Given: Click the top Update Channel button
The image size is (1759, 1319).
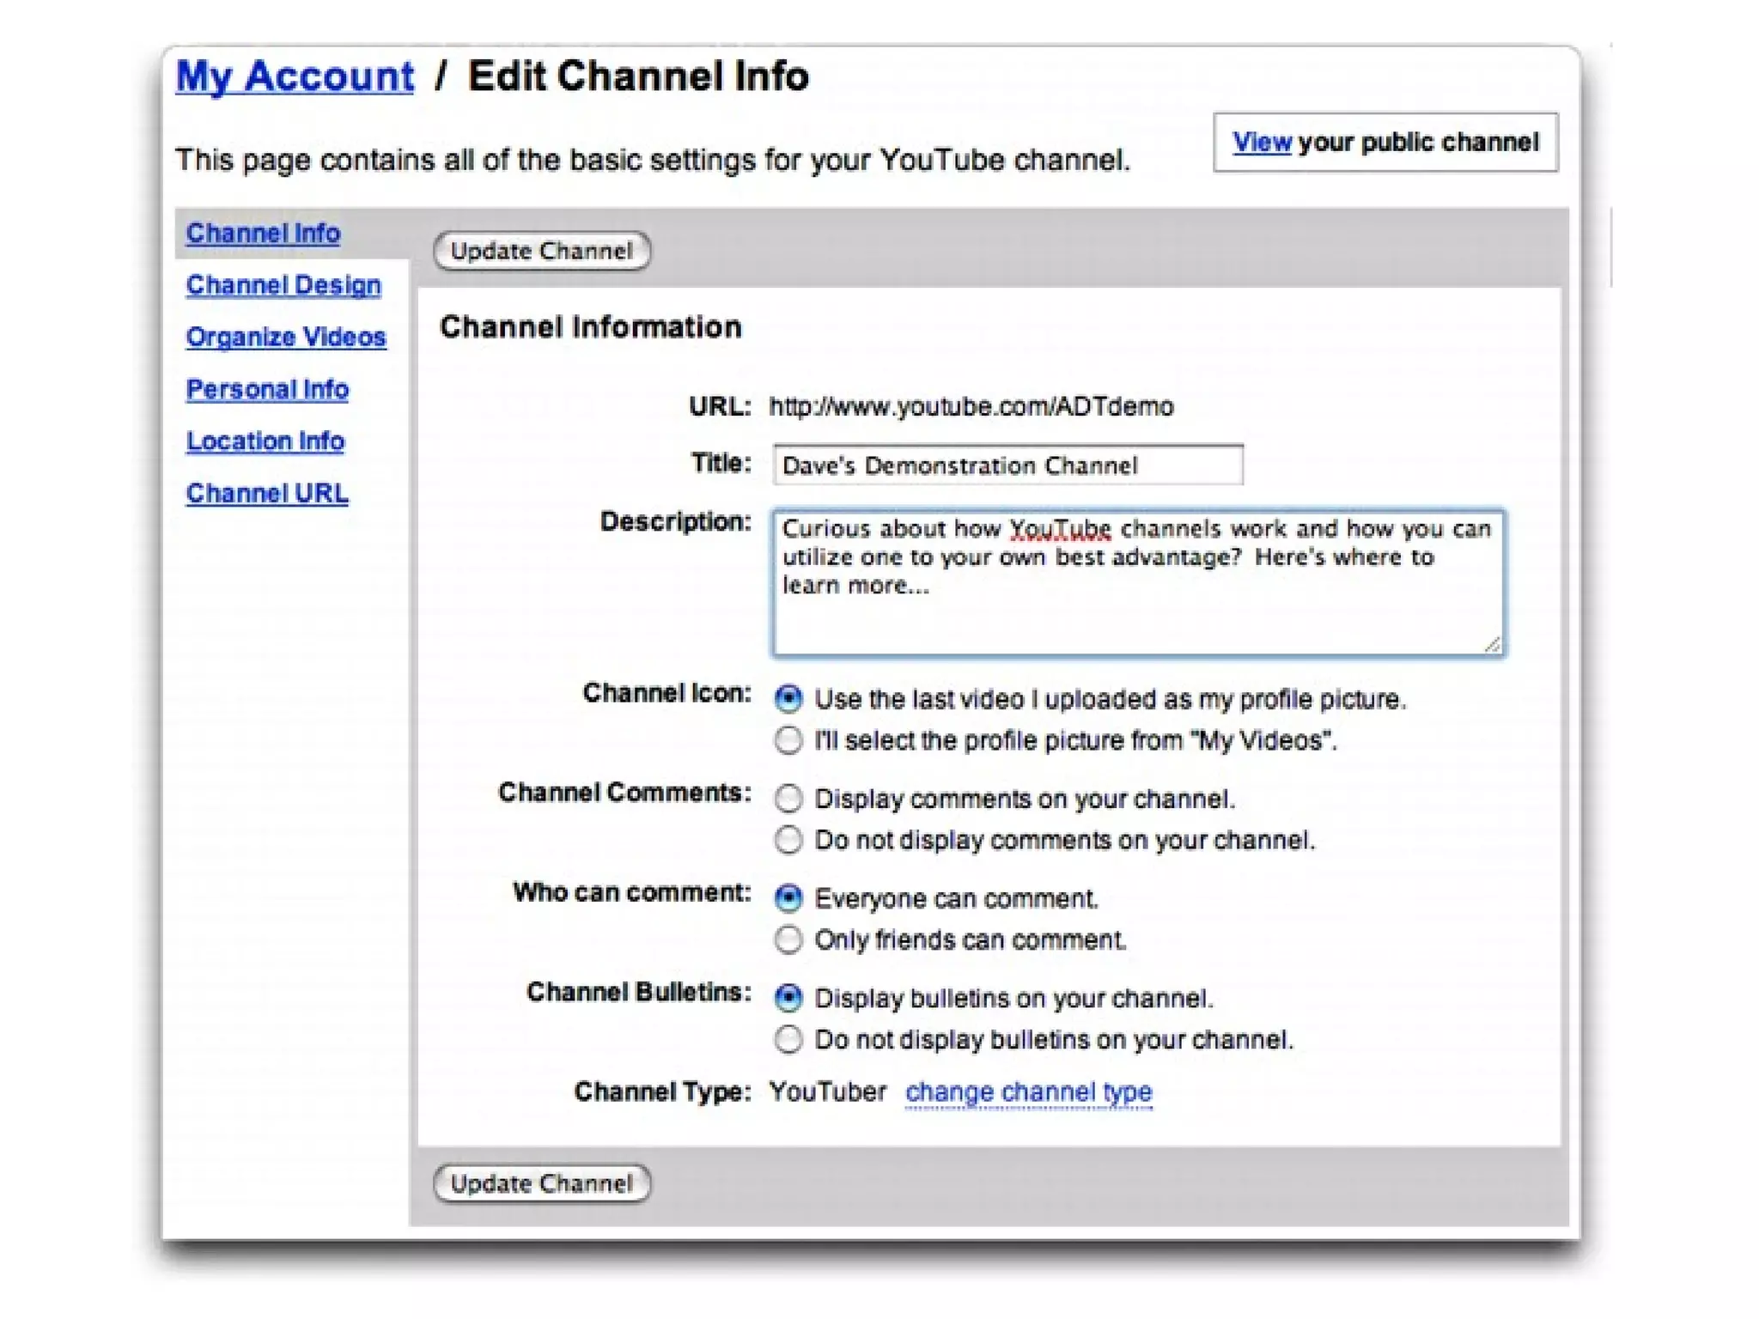Looking at the screenshot, I should pyautogui.click(x=542, y=251).
